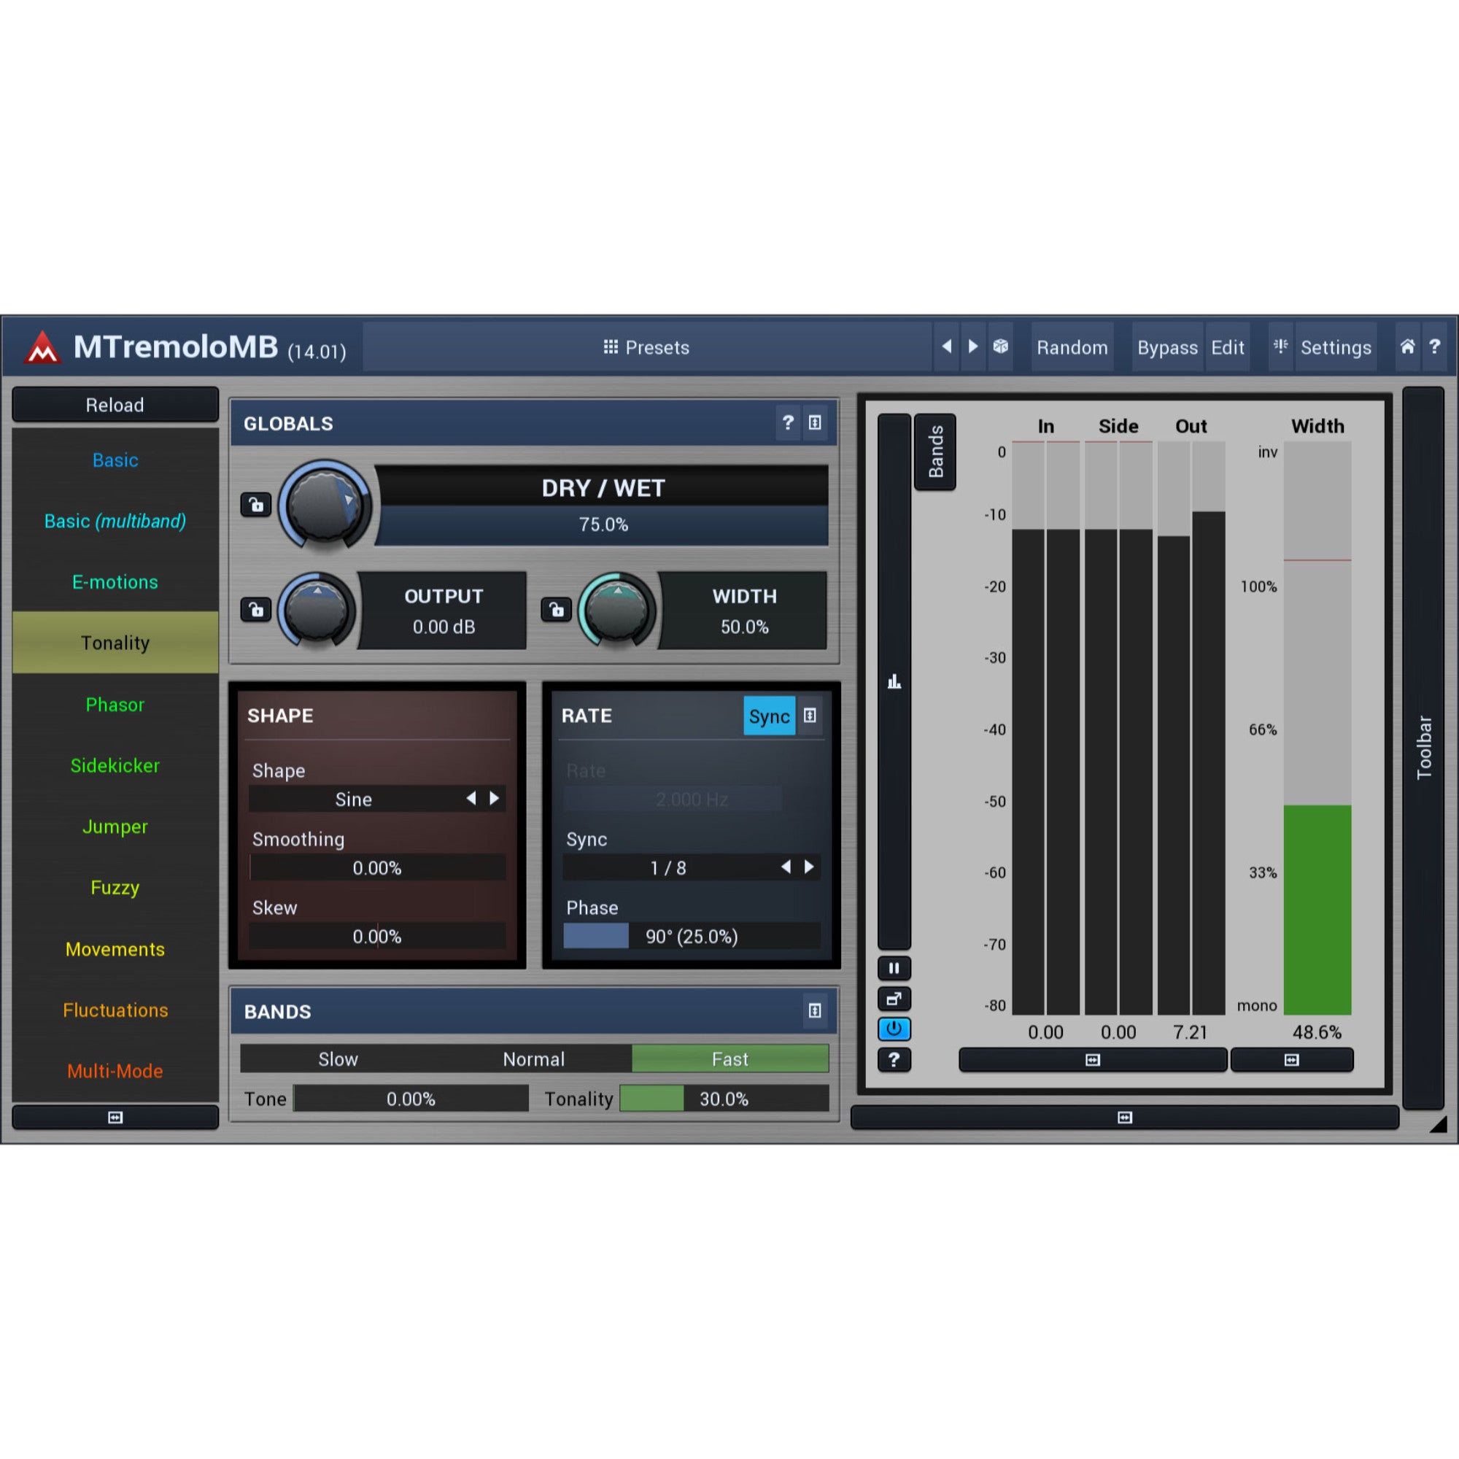This screenshot has height=1459, width=1459.
Task: Select the Basic preset in the sidebar
Action: 115,460
